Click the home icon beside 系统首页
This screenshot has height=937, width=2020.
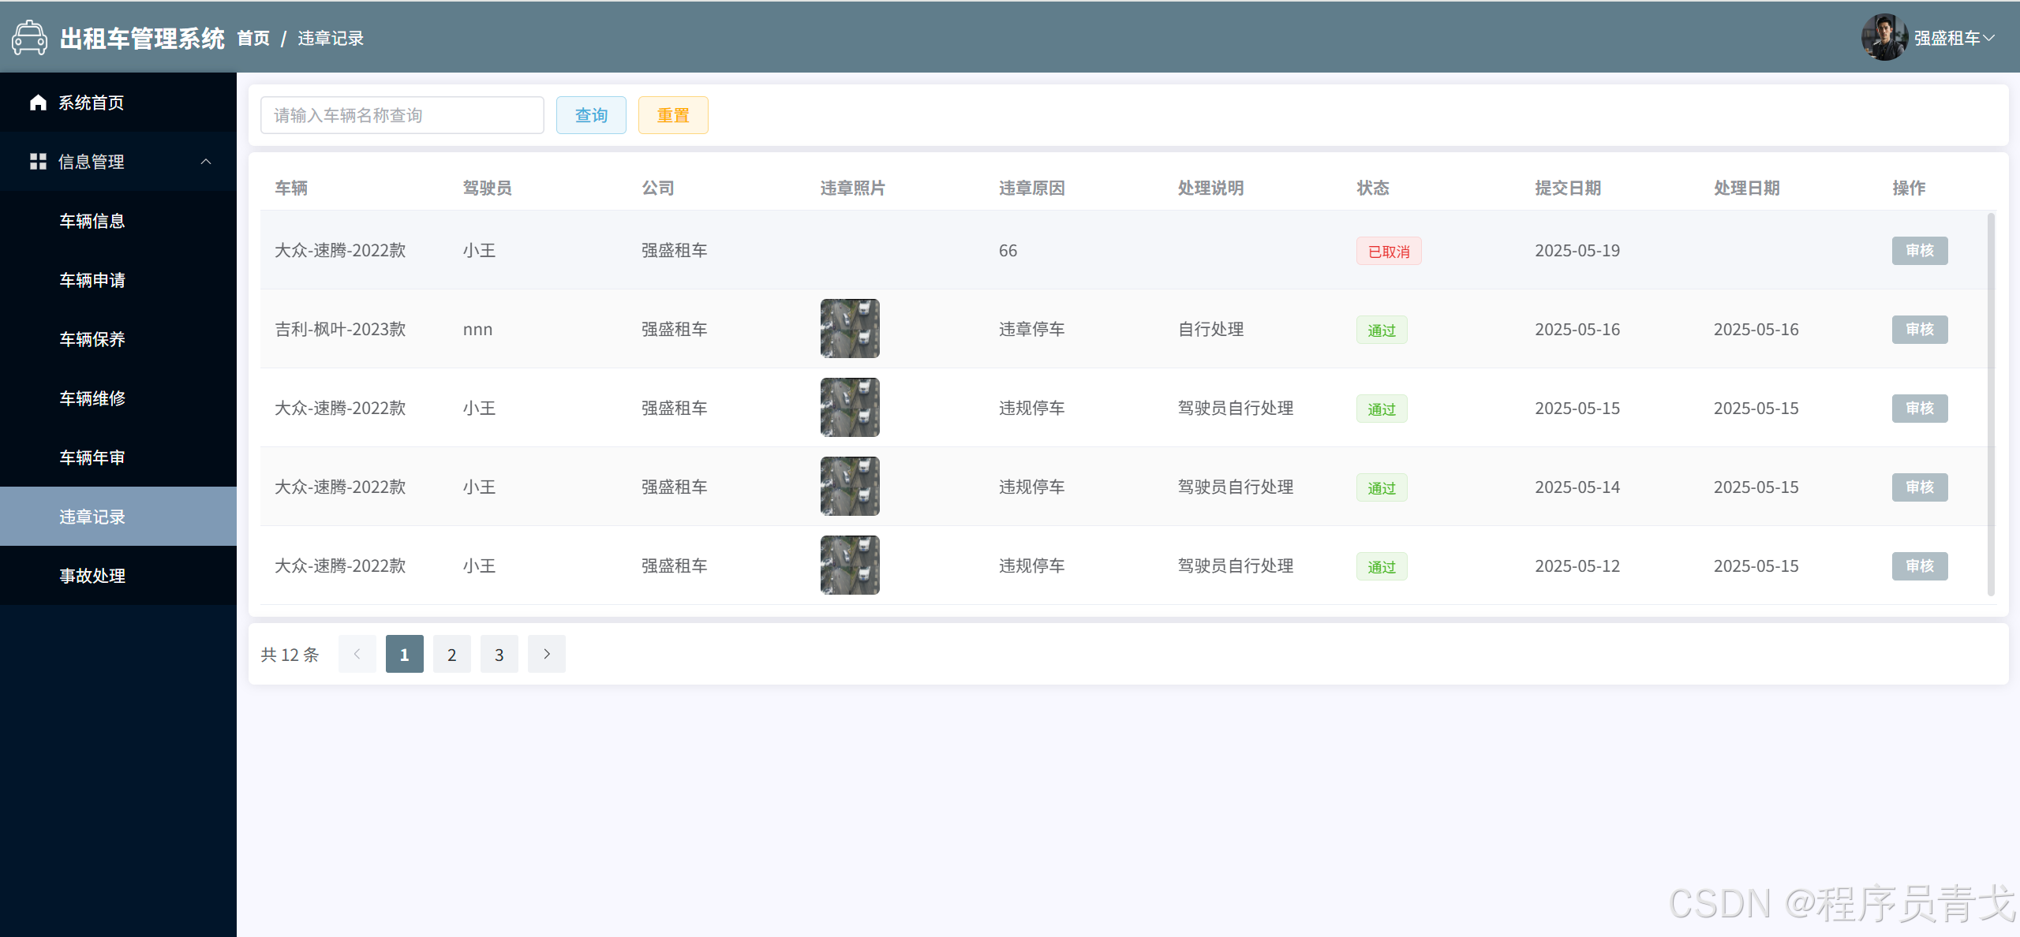point(38,103)
